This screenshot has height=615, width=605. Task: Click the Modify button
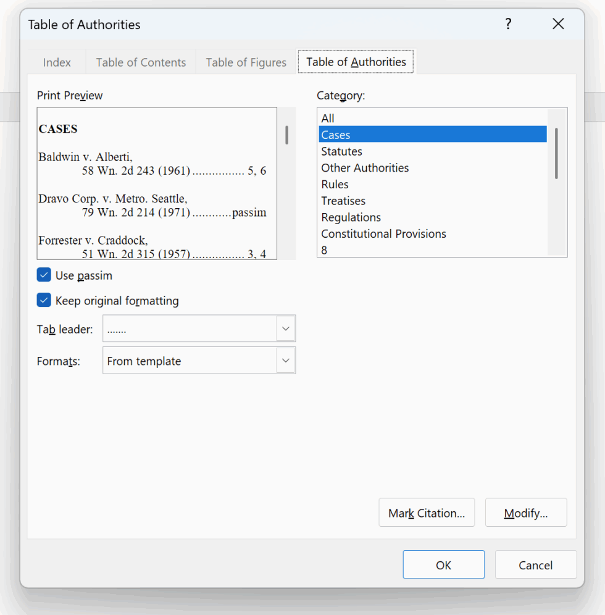(x=526, y=512)
